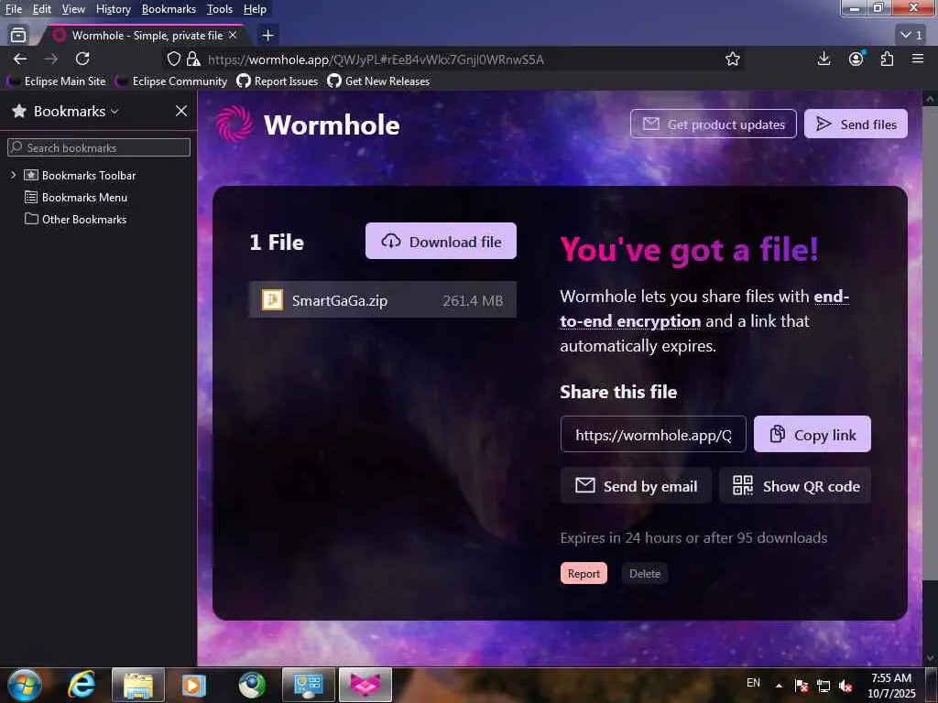This screenshot has width=938, height=703.
Task: Click Get product updates button
Action: pos(713,124)
